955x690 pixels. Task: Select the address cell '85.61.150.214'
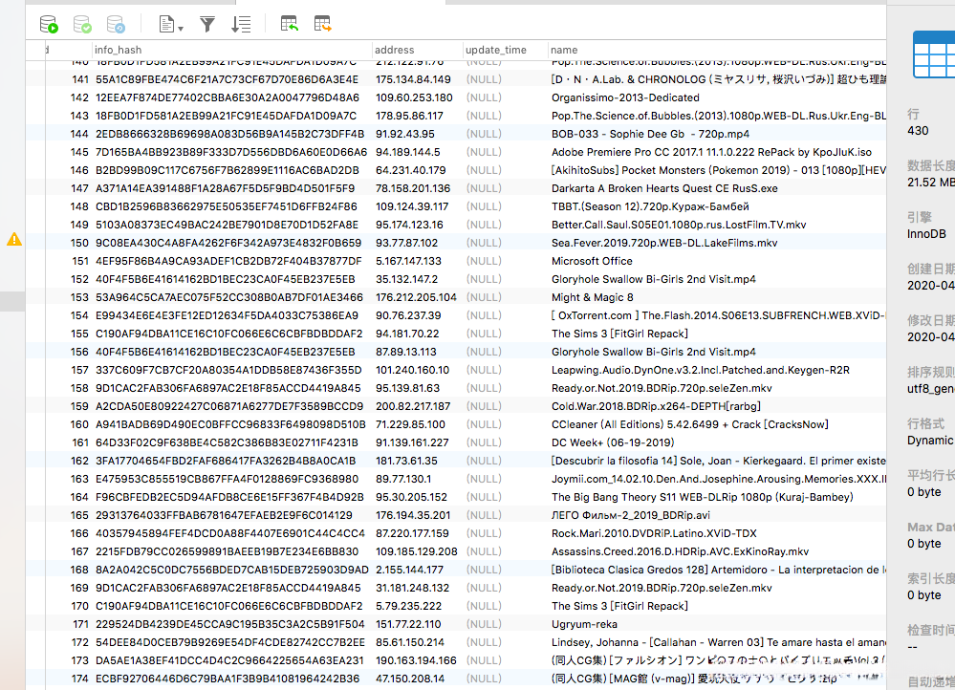[410, 642]
